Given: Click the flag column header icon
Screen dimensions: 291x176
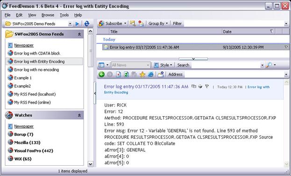Looking at the screenshot, I should 271,31.
